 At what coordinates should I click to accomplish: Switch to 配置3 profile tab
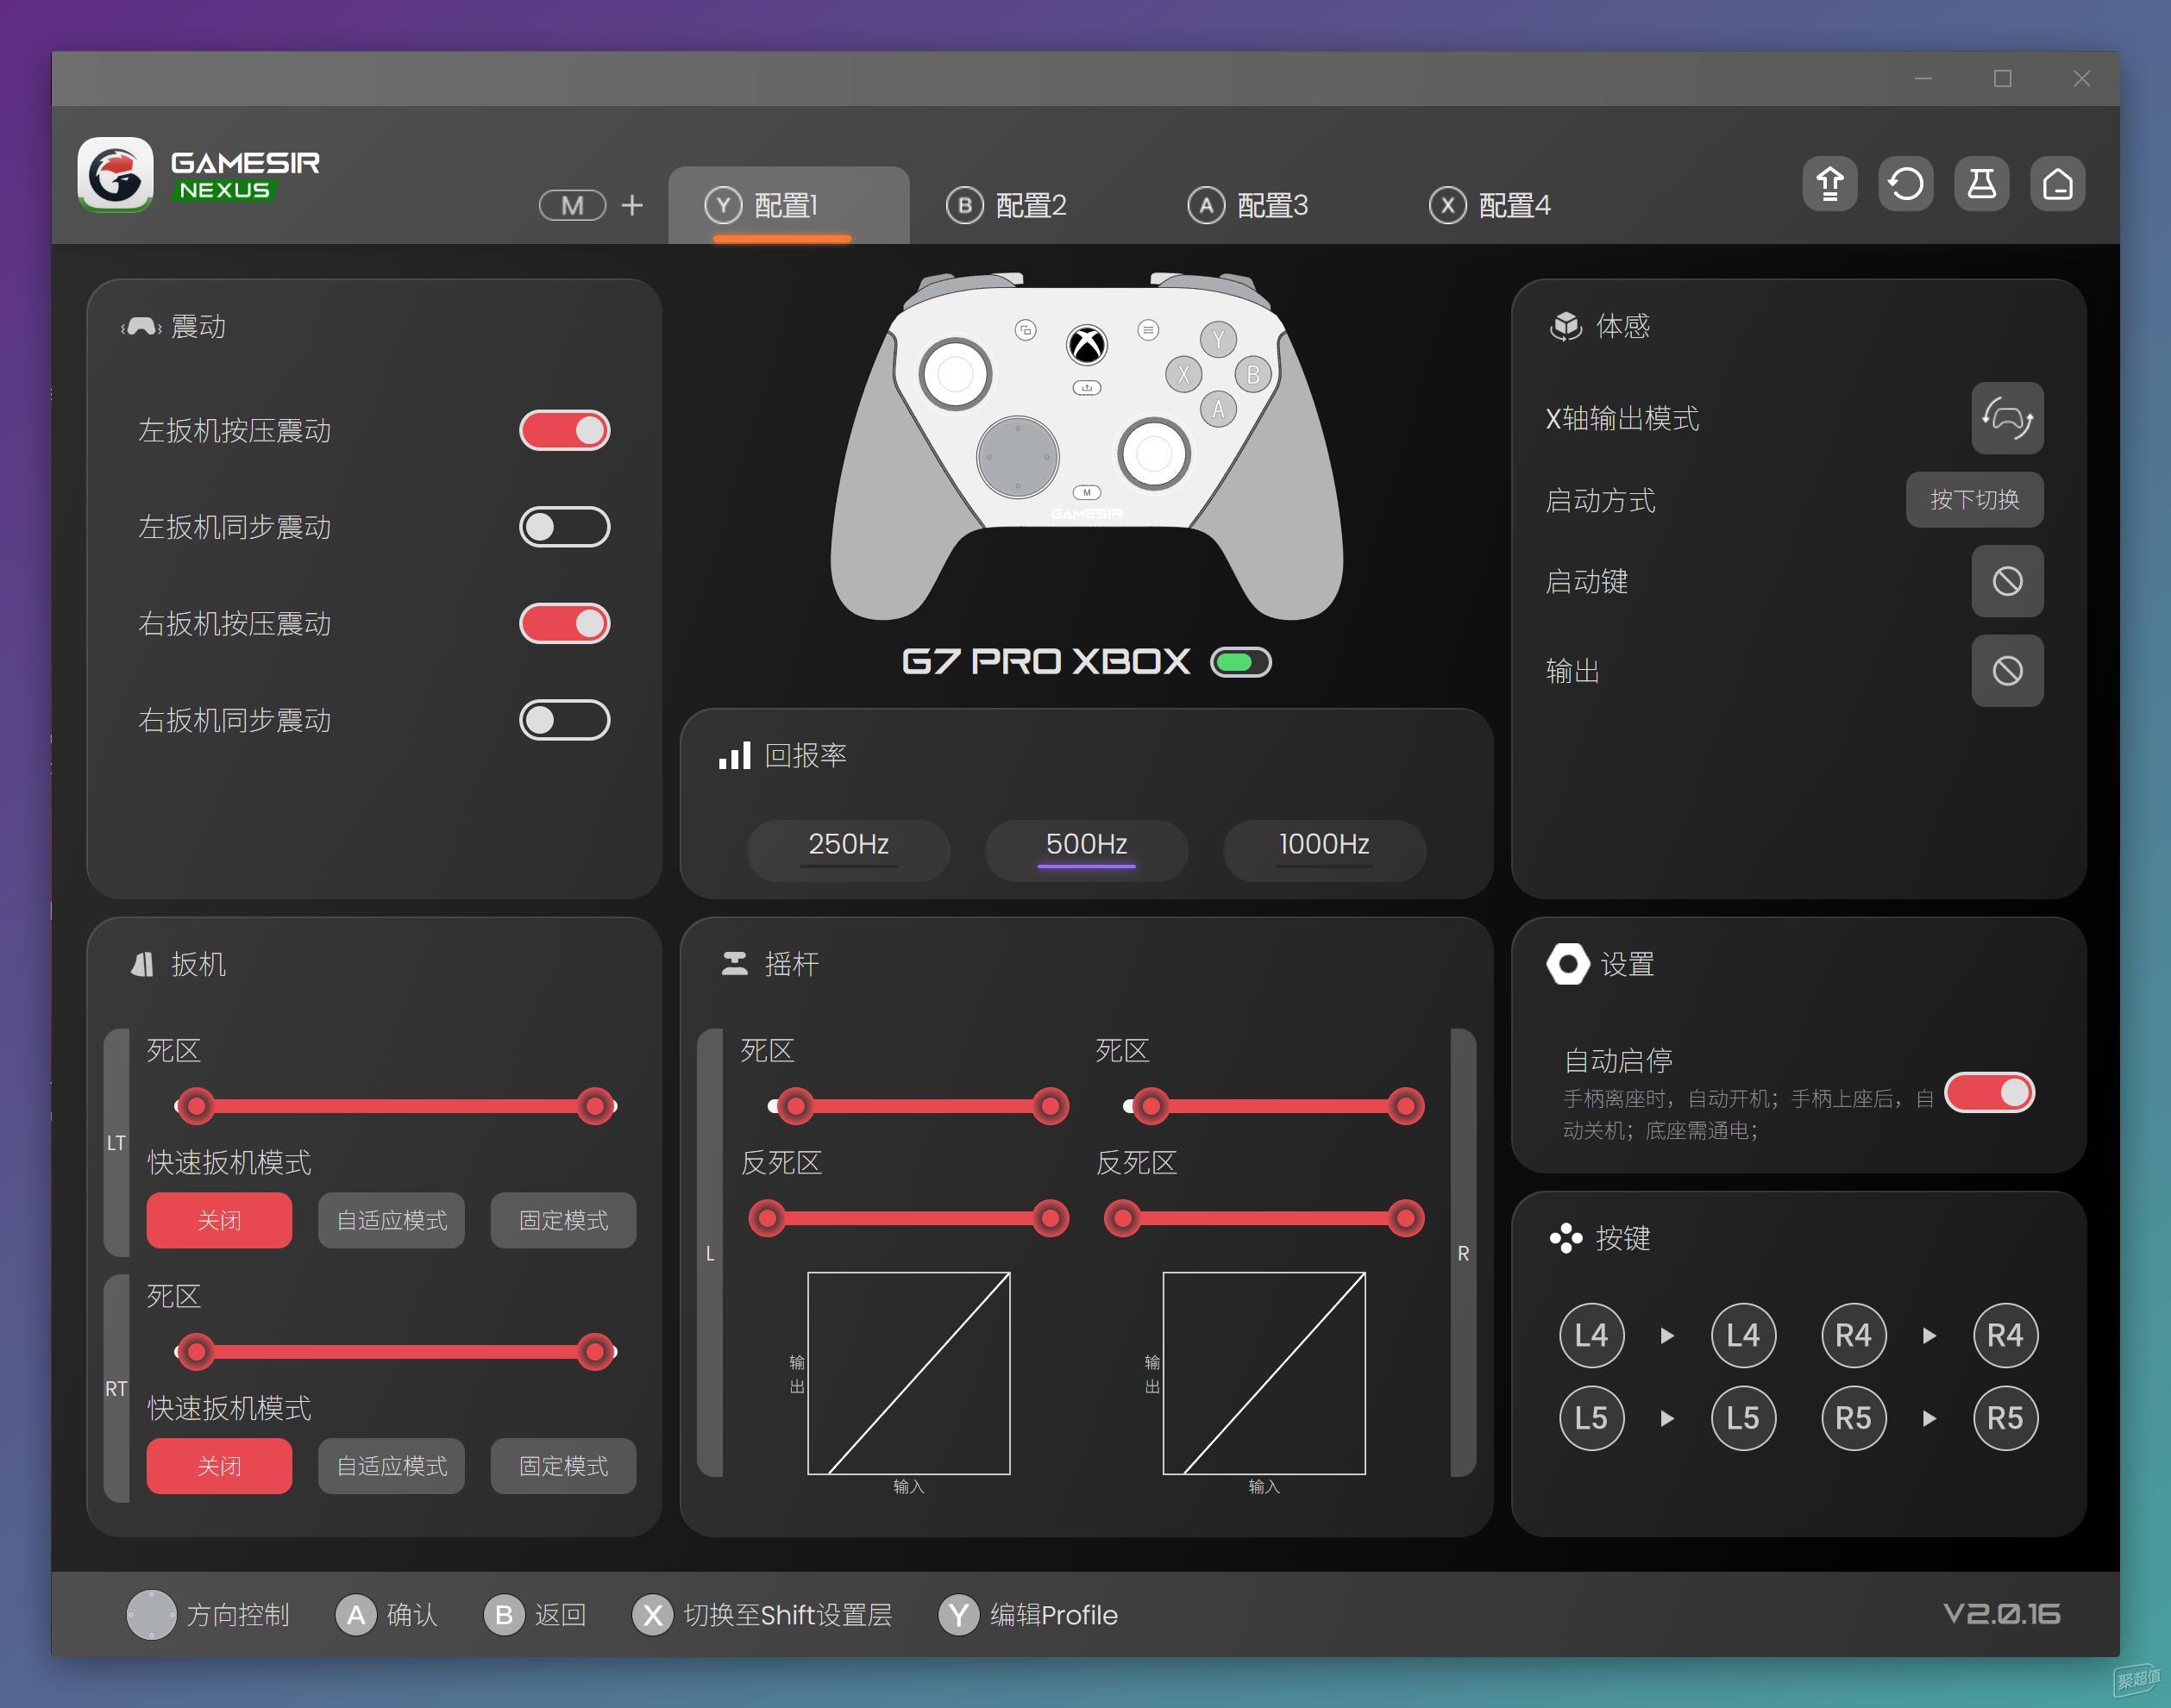click(1247, 205)
